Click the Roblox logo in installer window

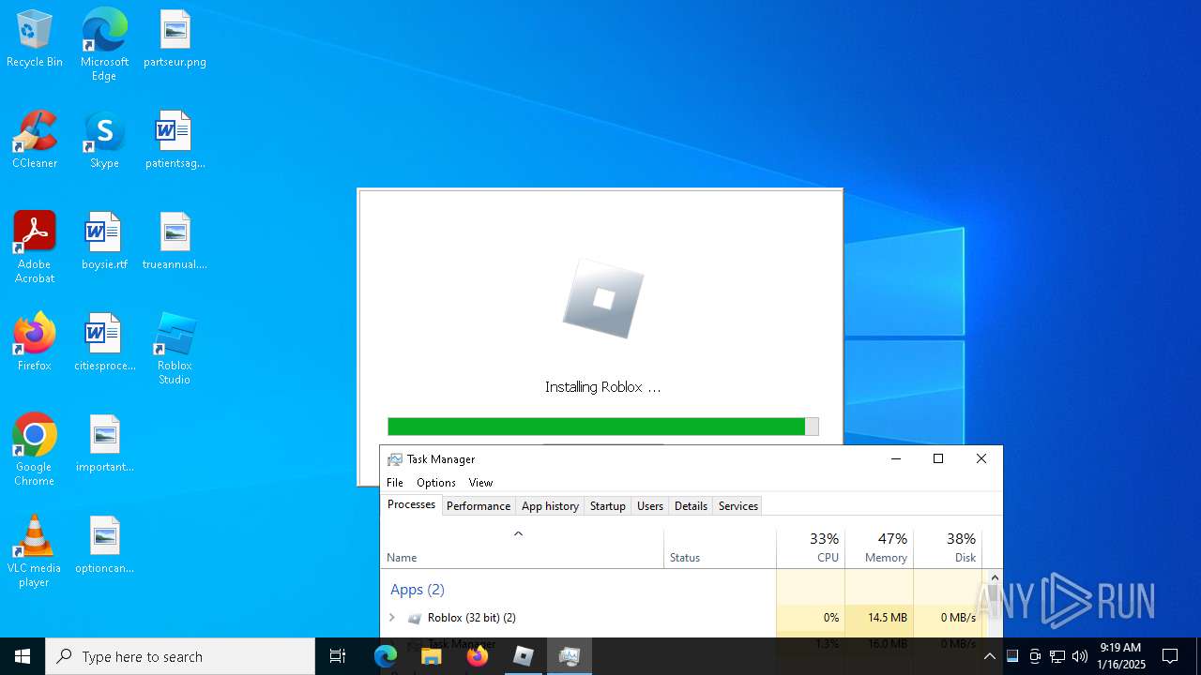point(603,299)
